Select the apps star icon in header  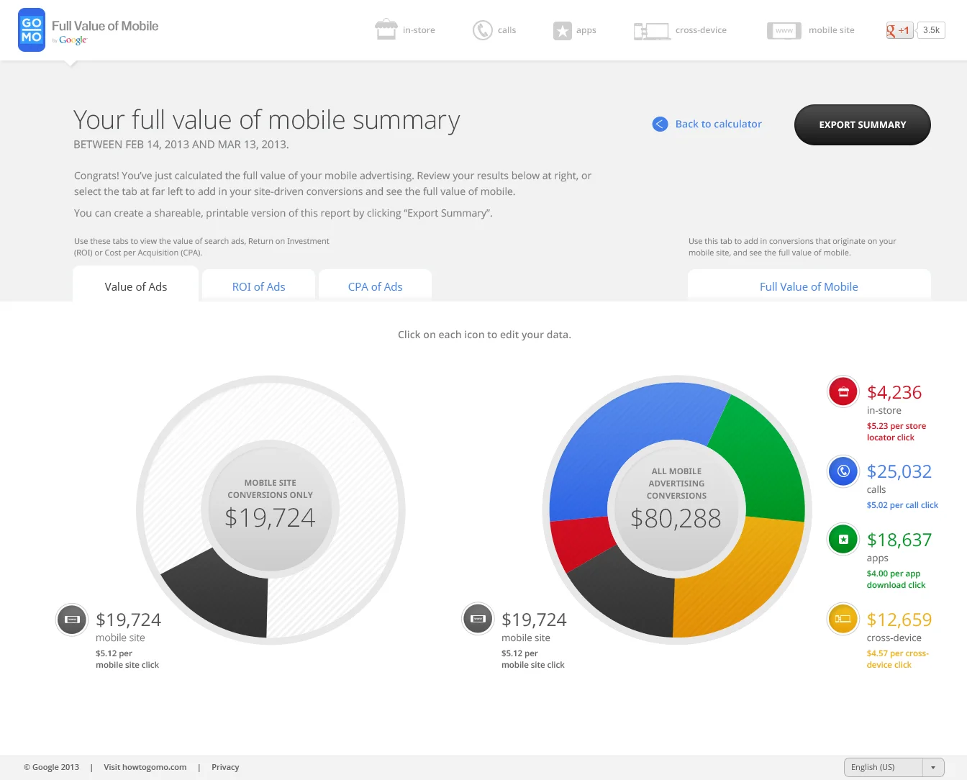click(x=562, y=30)
